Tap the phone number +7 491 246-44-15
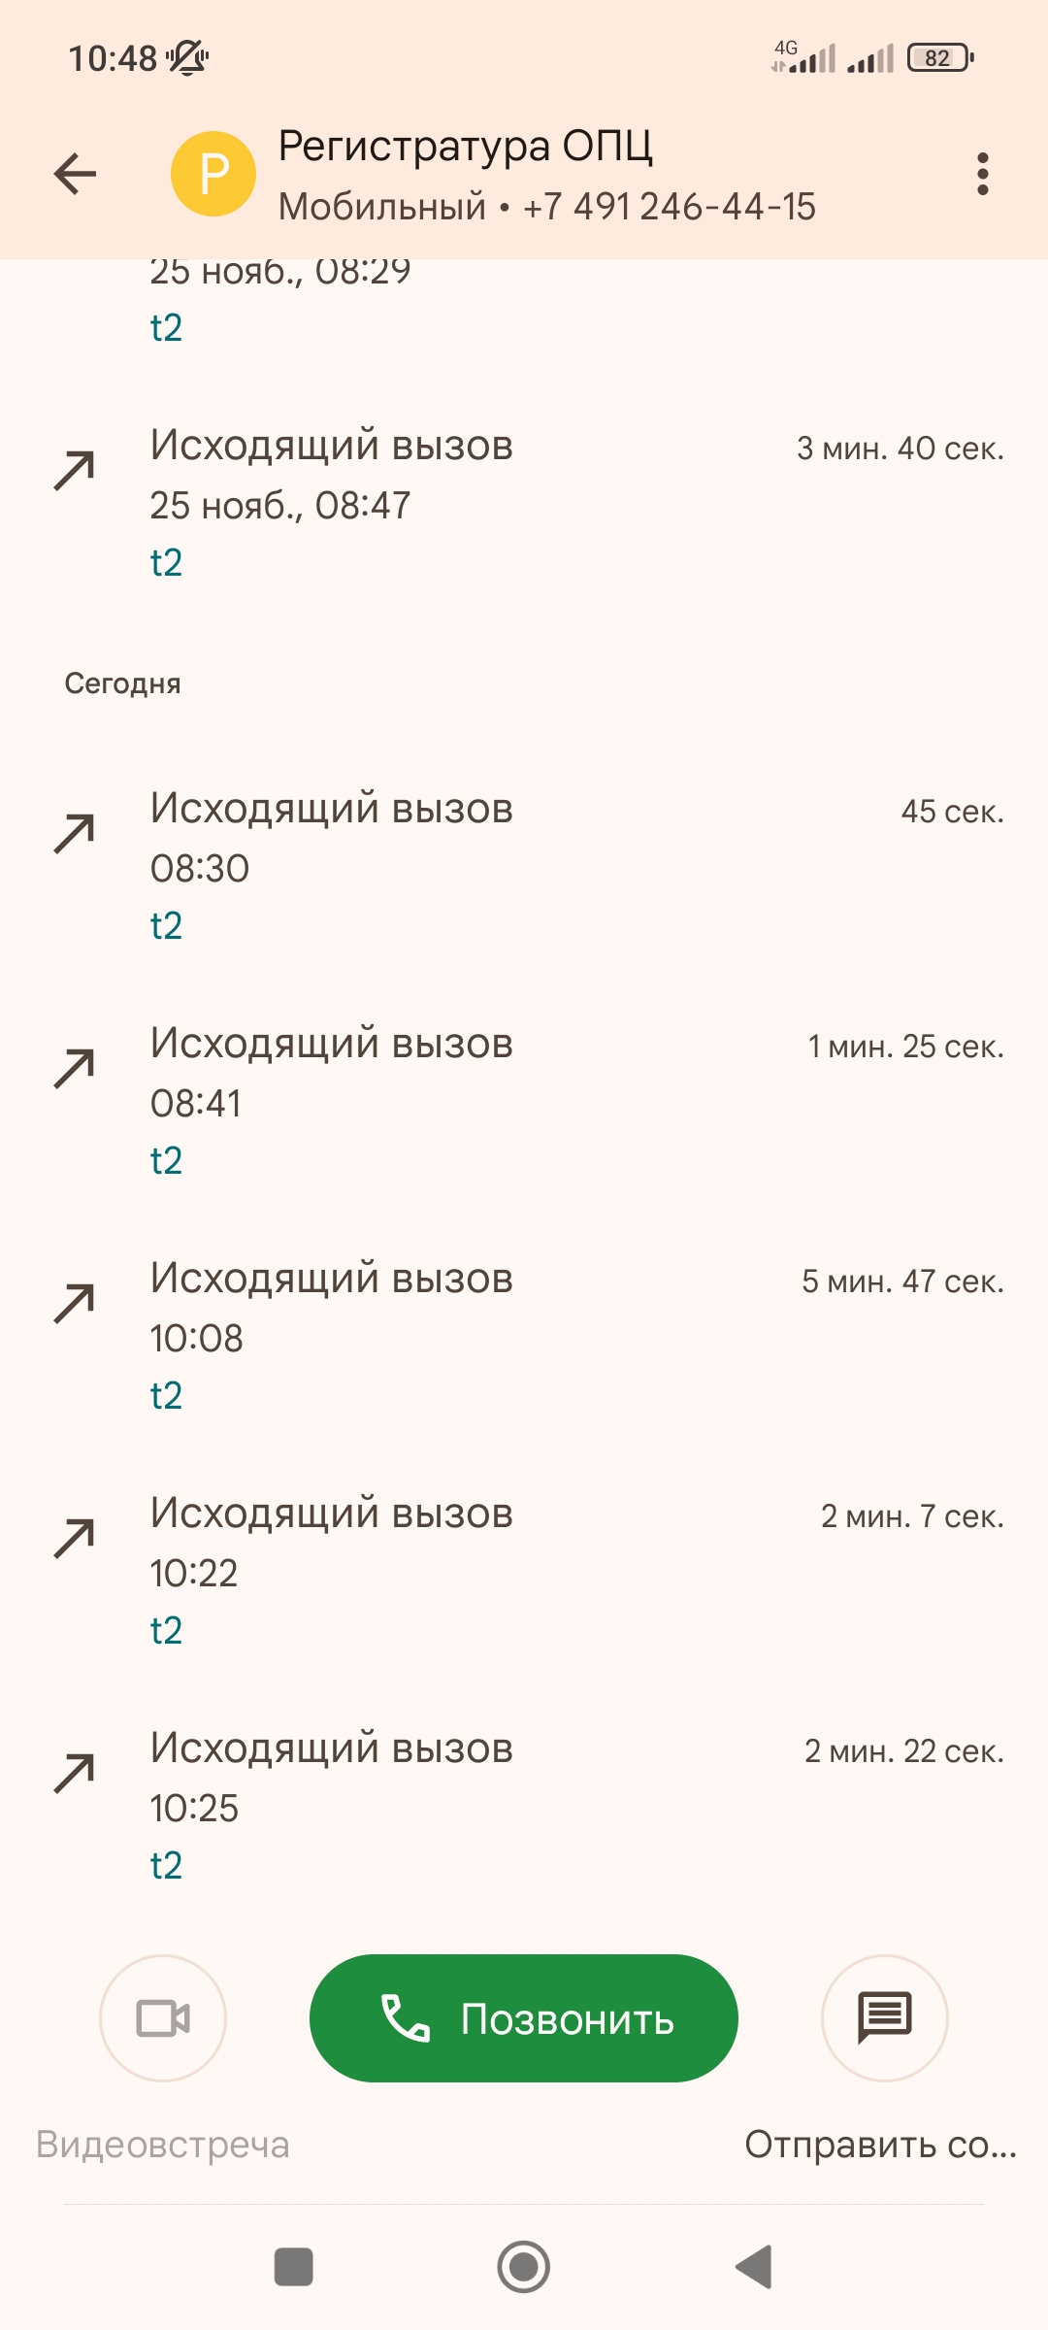This screenshot has width=1048, height=2330. pos(670,207)
